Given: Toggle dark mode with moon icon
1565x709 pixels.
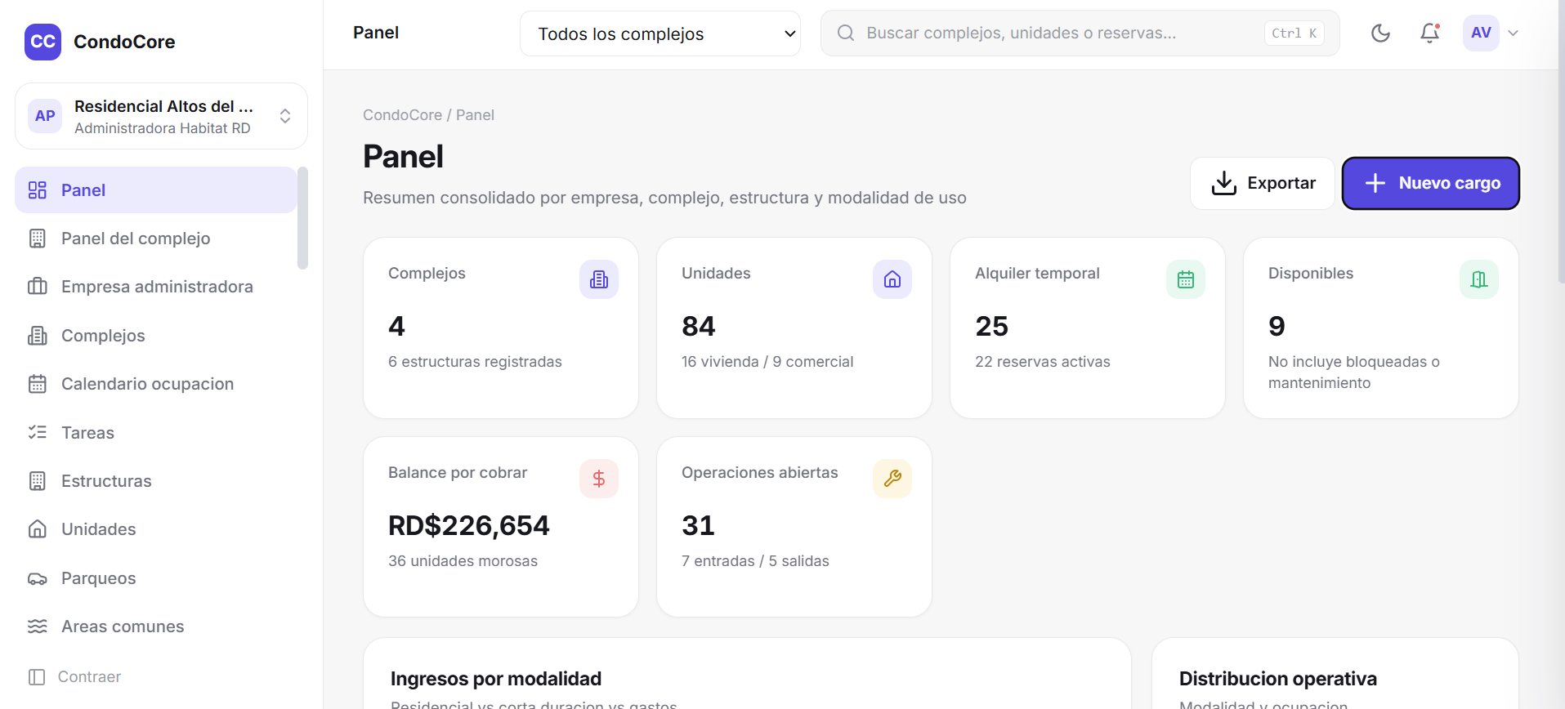Looking at the screenshot, I should click(x=1380, y=33).
